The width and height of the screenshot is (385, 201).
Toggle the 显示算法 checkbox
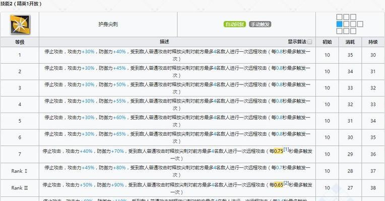tap(310, 42)
